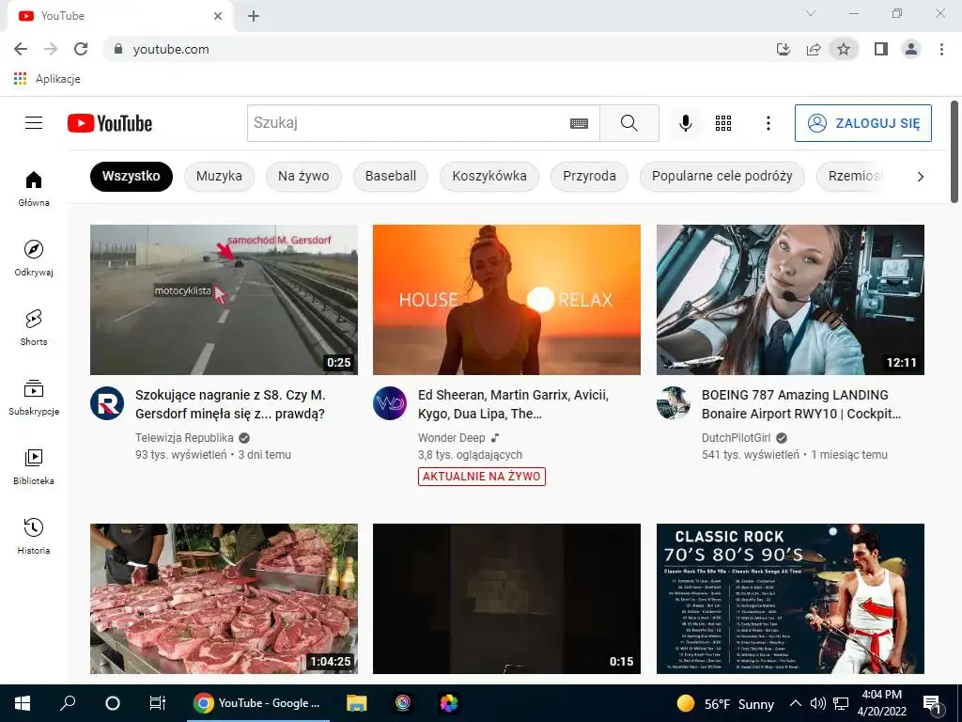This screenshot has height=722, width=962.
Task: Open Ed Sheeran, Martin Garrix video title
Action: pos(513,404)
